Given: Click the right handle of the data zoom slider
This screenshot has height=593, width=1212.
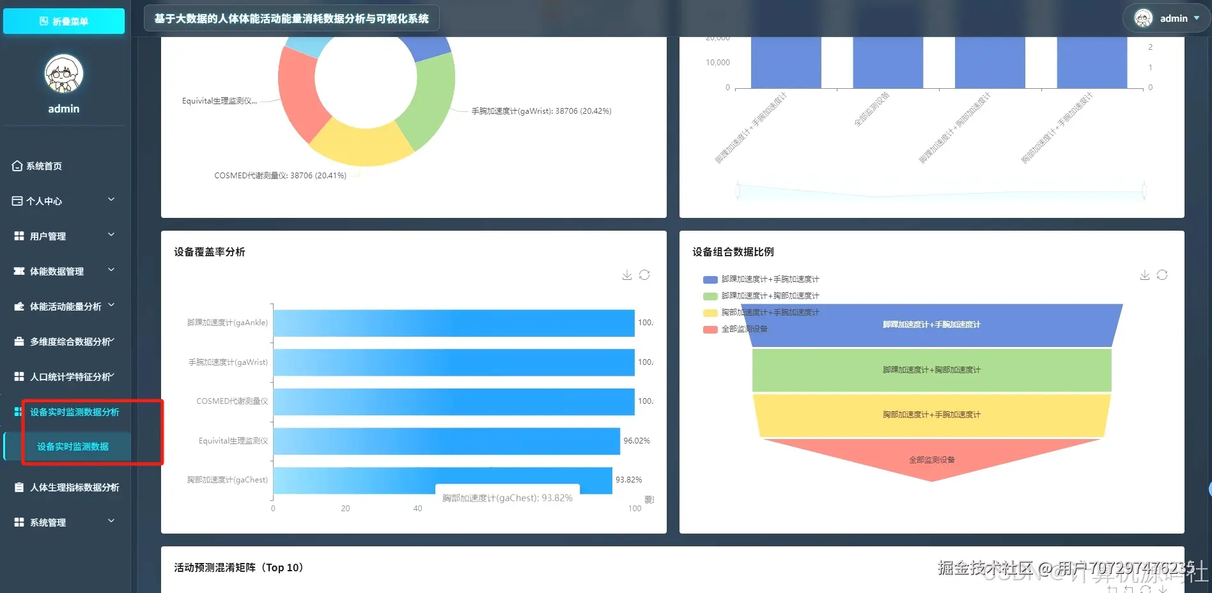Looking at the screenshot, I should pyautogui.click(x=1144, y=190).
